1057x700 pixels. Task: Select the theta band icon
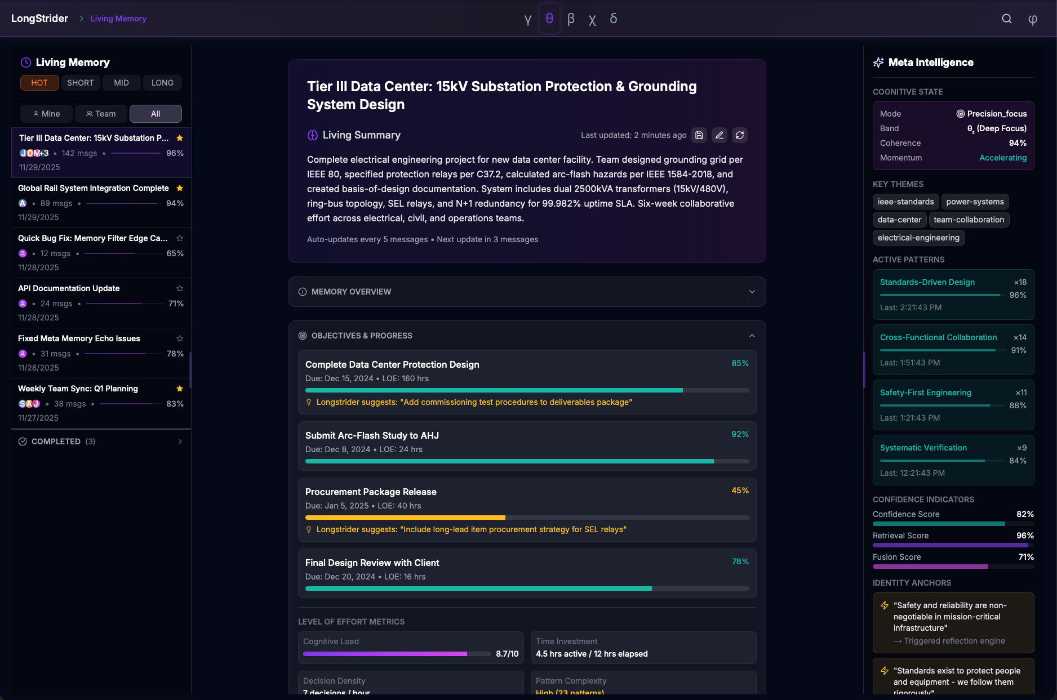(x=549, y=19)
